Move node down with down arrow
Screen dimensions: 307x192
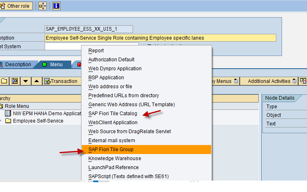[26, 81]
